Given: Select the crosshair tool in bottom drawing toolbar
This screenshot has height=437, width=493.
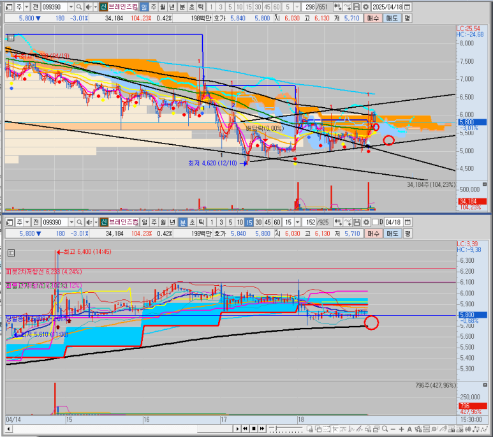Looking at the screenshot, I should tap(335, 429).
